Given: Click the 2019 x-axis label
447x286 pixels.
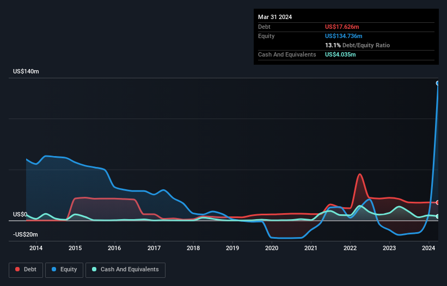Looking at the screenshot, I should point(232,248).
